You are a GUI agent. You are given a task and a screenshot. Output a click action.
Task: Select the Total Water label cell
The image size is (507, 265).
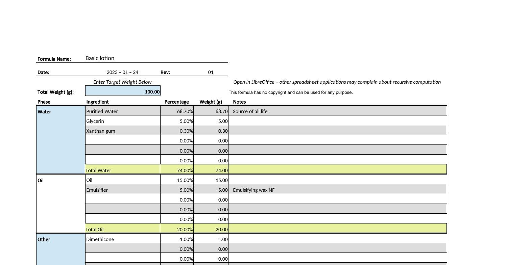(123, 170)
